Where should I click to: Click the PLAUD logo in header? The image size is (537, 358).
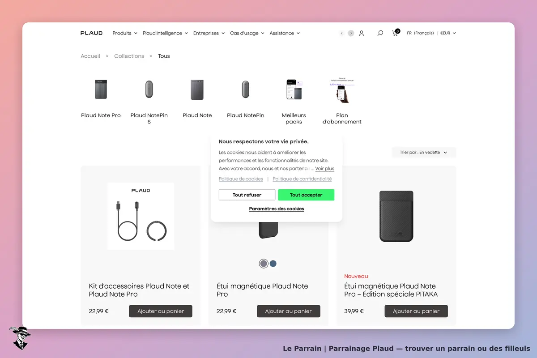pos(91,33)
